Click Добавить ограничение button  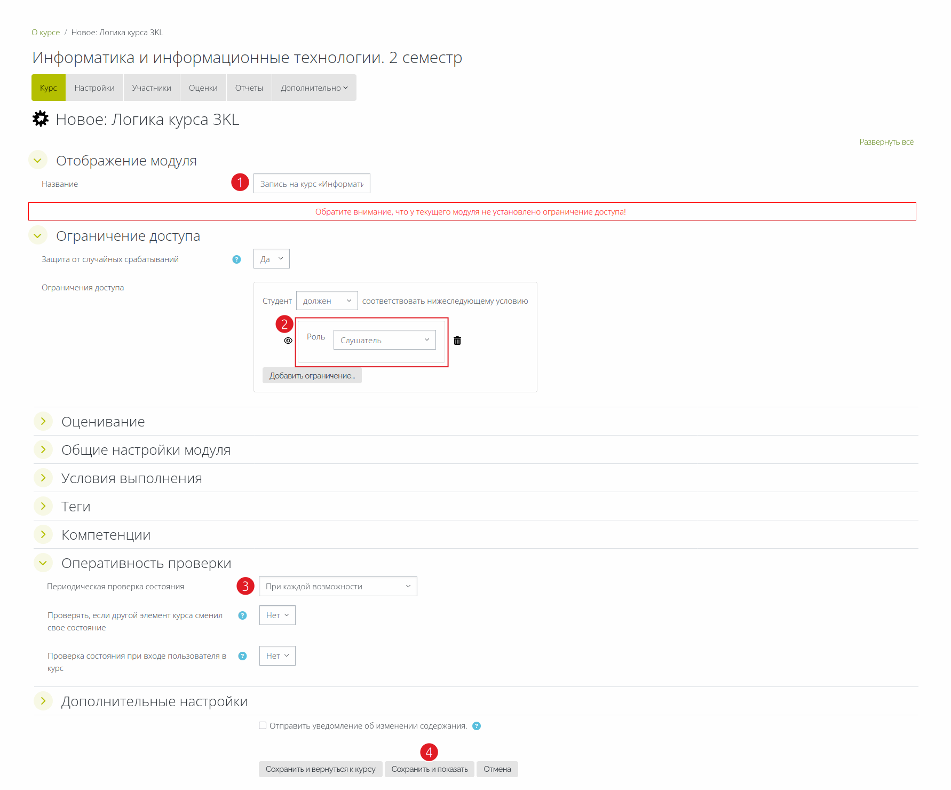point(312,376)
